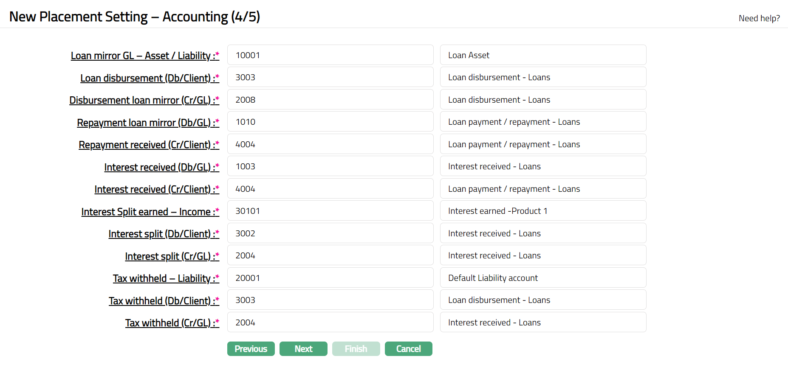Focus the Disbursement loan mirror field with 2008
This screenshot has width=788, height=367.
330,100
